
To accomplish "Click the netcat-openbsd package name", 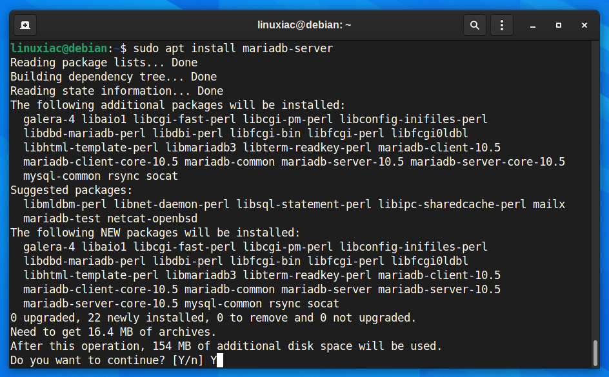I will 152,218.
